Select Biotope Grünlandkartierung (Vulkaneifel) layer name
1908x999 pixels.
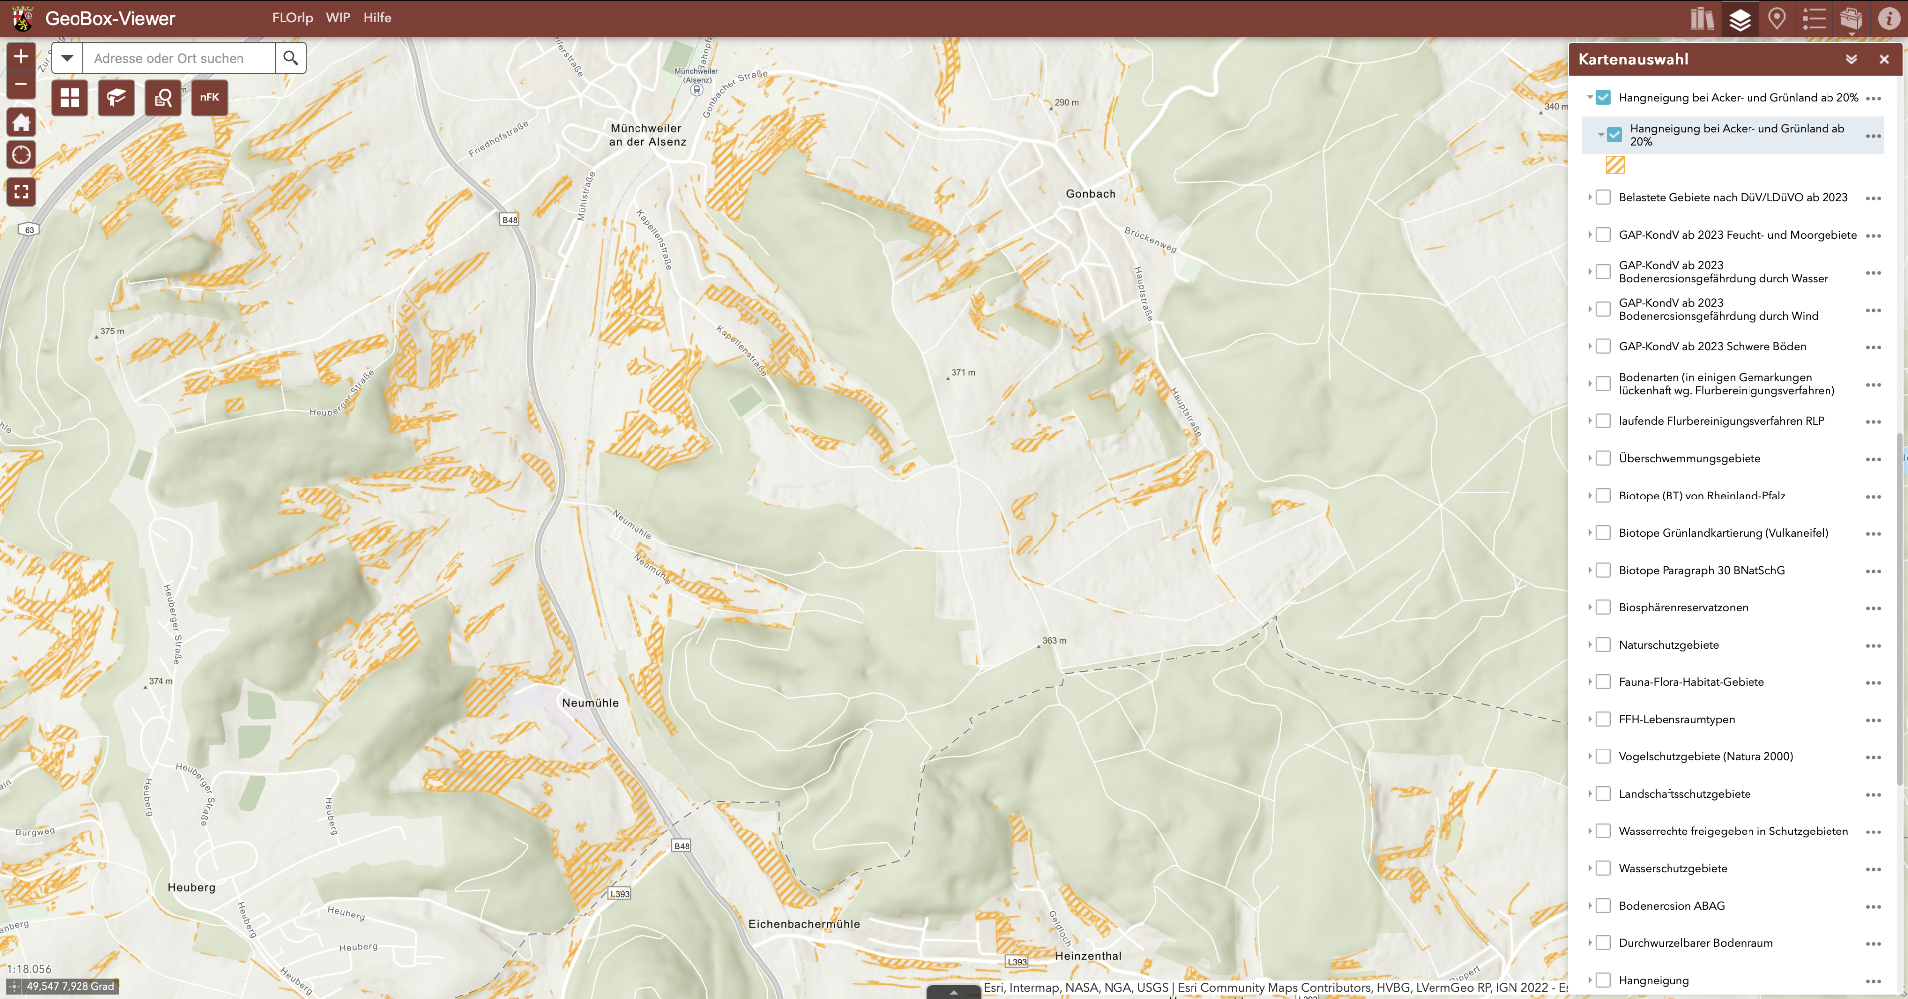[x=1723, y=533]
